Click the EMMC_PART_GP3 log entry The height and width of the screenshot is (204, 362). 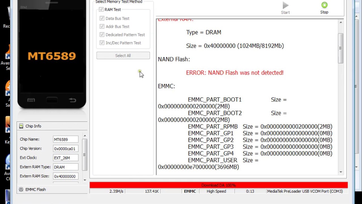[x=260, y=147]
